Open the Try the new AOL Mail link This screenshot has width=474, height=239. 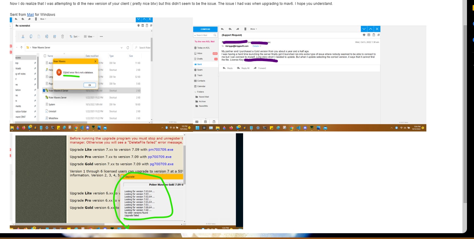coord(204,42)
